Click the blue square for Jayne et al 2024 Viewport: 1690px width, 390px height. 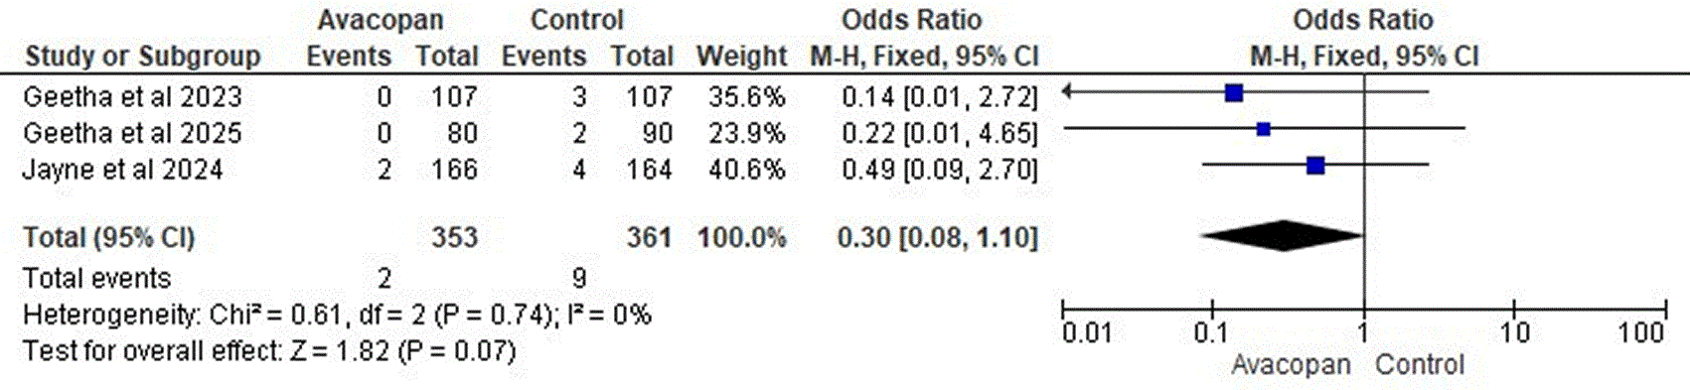pos(1315,166)
